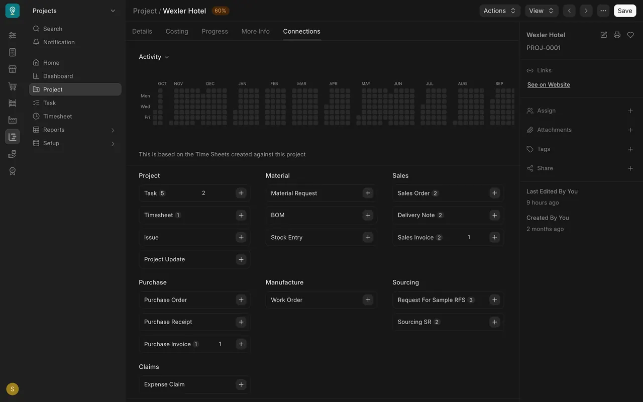This screenshot has height=402, width=643.
Task: Add an attachment with Attachments plus
Action: click(x=630, y=130)
